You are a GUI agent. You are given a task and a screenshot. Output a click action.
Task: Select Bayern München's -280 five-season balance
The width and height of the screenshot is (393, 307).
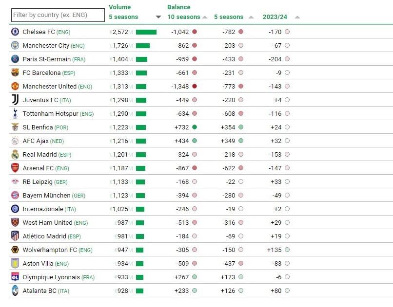pos(229,196)
